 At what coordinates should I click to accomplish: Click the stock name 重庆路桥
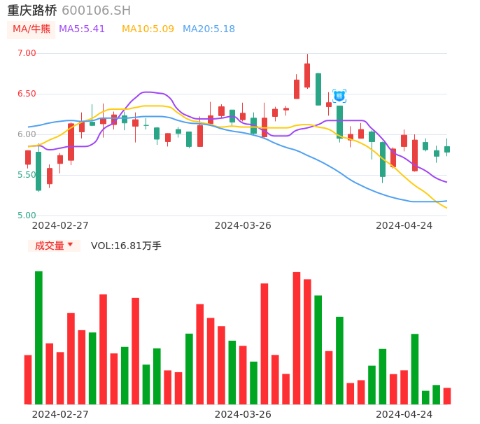point(32,10)
